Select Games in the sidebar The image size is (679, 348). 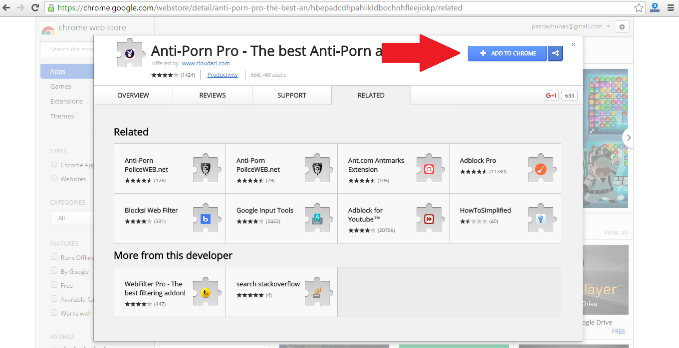pos(61,86)
